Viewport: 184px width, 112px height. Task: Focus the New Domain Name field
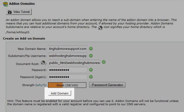tap(67, 49)
